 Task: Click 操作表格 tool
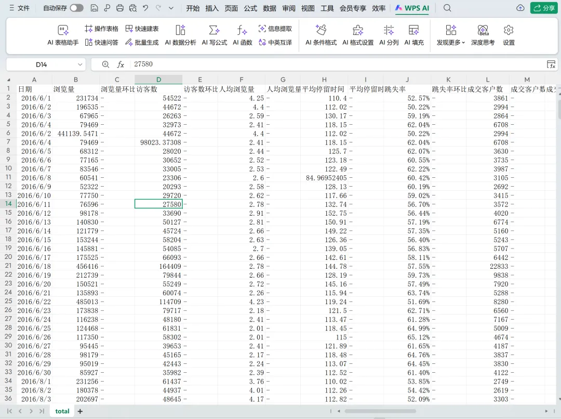pyautogui.click(x=101, y=29)
